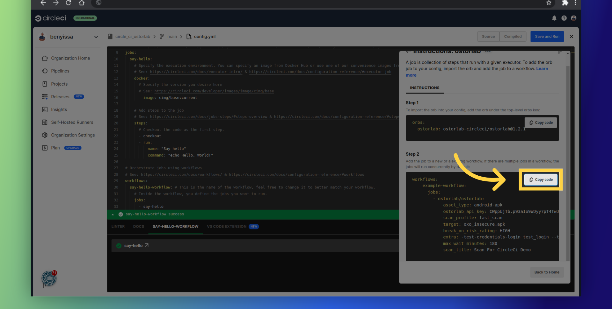
Task: Collapse the say-hello-workflow success bar
Action: [x=113, y=214]
